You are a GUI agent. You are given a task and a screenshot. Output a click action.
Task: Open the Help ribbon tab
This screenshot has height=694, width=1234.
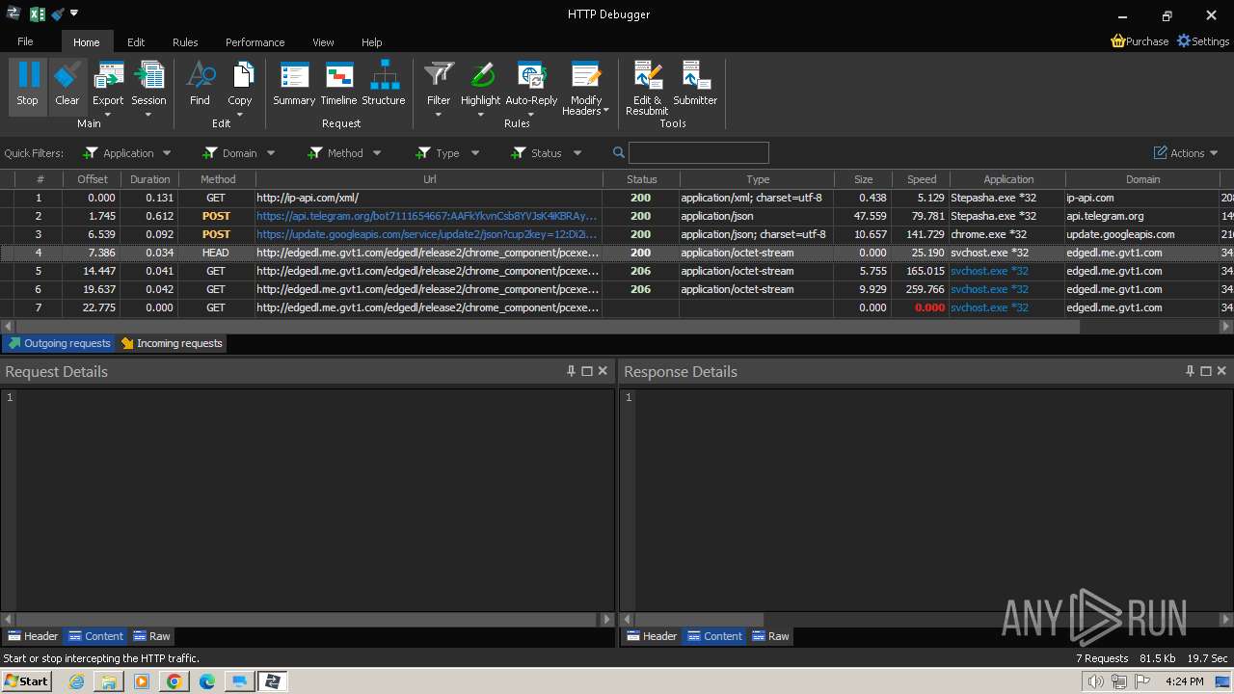pyautogui.click(x=371, y=42)
